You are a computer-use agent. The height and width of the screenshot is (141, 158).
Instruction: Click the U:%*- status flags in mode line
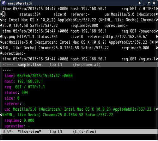[x=8, y=132]
